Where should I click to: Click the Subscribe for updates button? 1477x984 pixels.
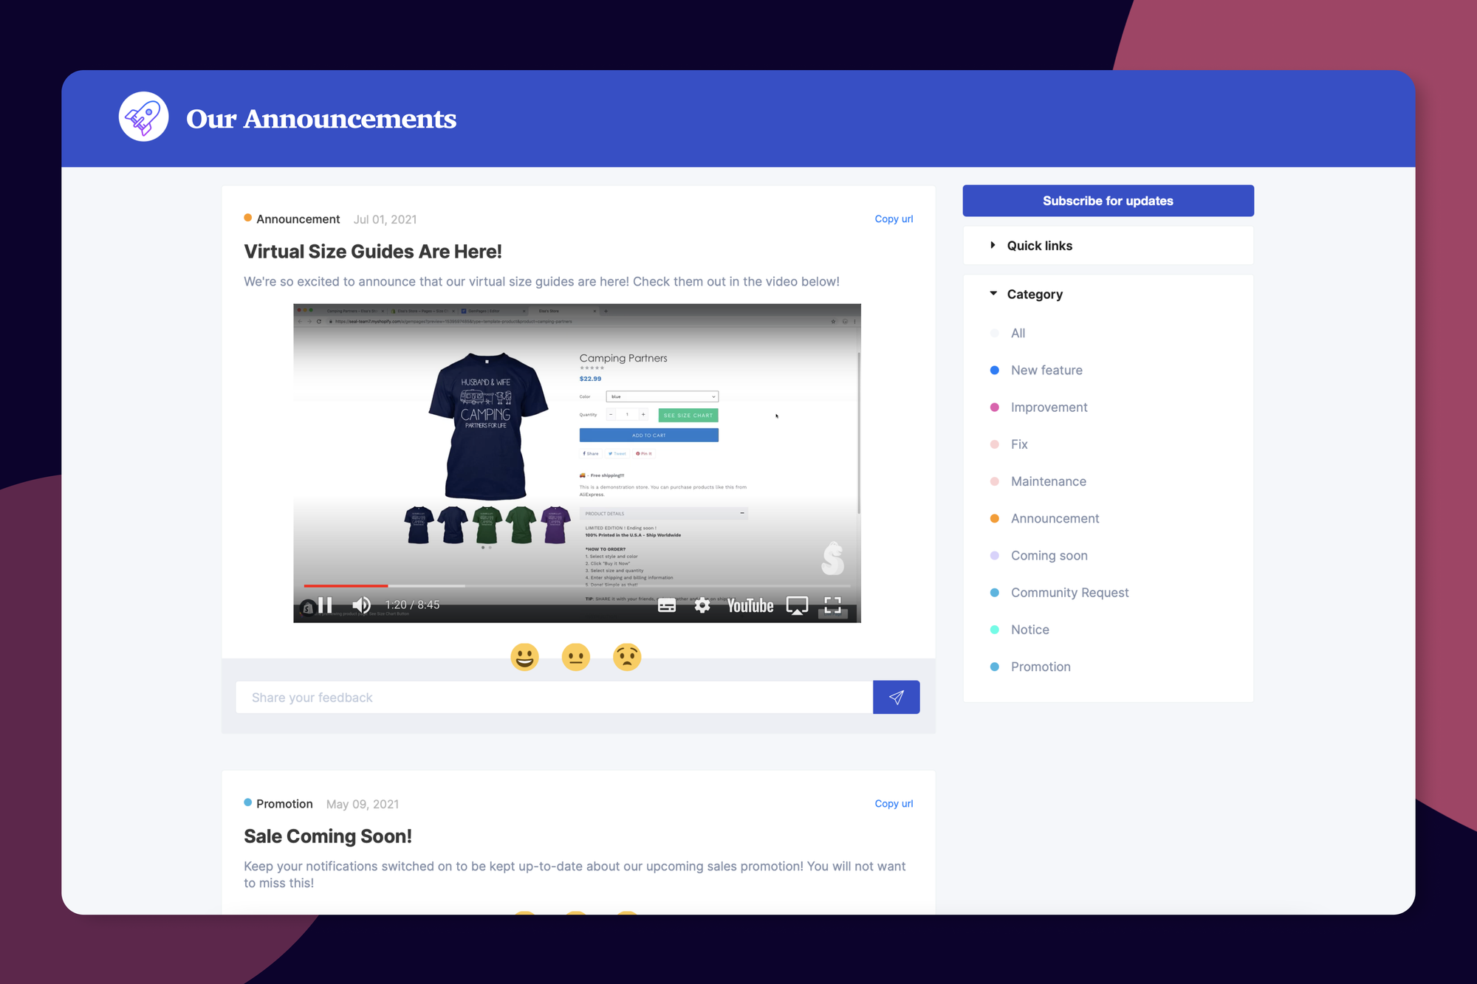[x=1107, y=201]
